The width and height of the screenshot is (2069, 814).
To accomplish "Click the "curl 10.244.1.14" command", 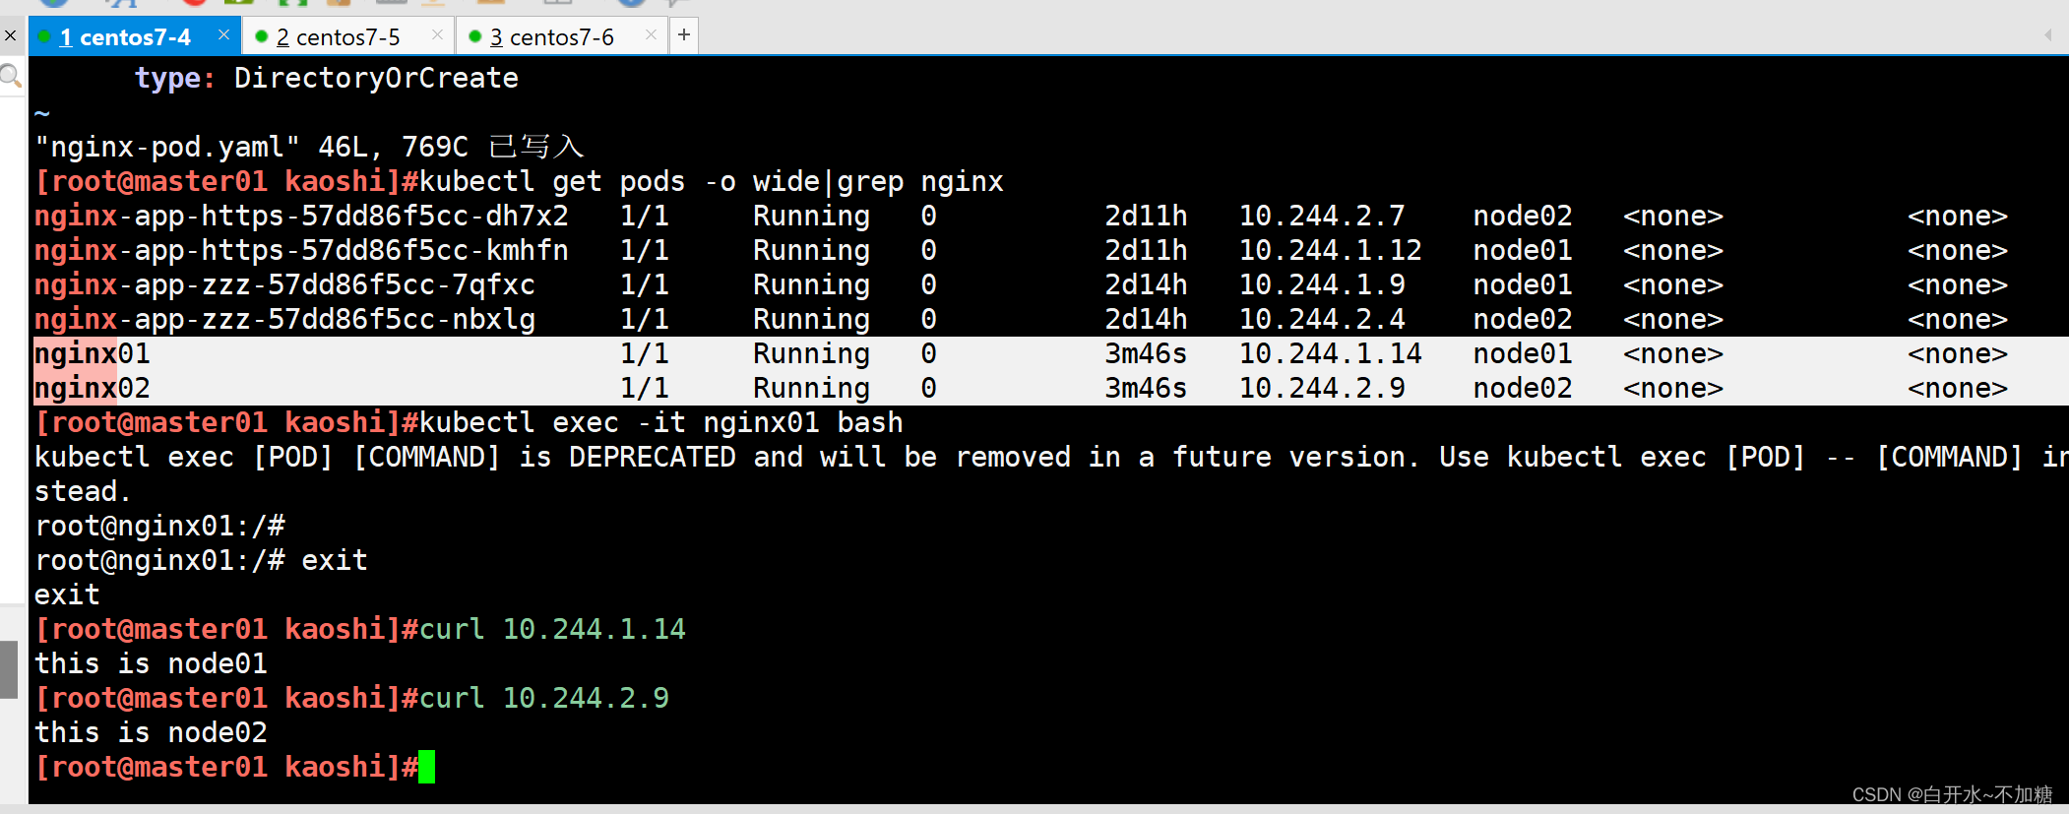I will pyautogui.click(x=552, y=629).
